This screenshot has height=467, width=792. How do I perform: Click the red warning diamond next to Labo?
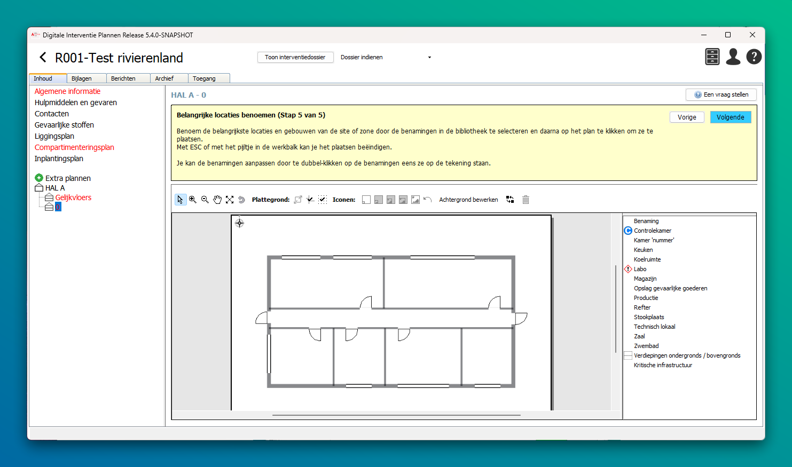tap(628, 269)
